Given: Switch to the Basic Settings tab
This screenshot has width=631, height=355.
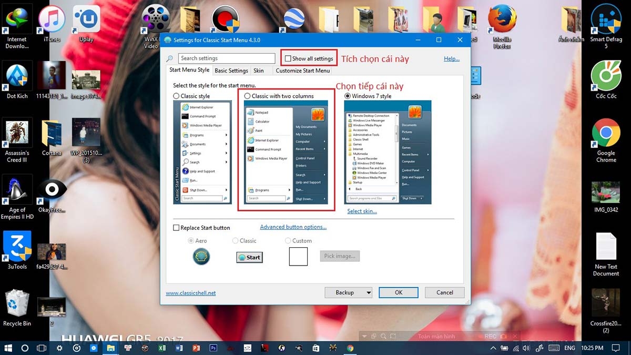Looking at the screenshot, I should click(x=231, y=70).
